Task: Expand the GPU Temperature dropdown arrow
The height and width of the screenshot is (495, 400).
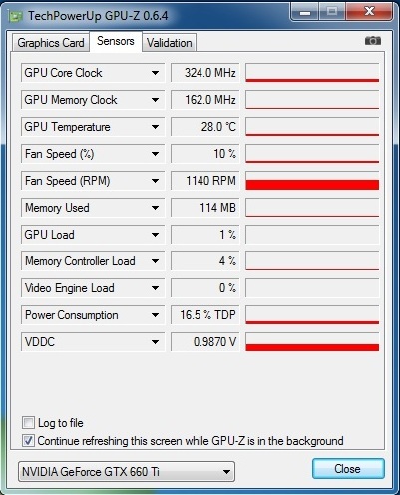Action: click(155, 127)
